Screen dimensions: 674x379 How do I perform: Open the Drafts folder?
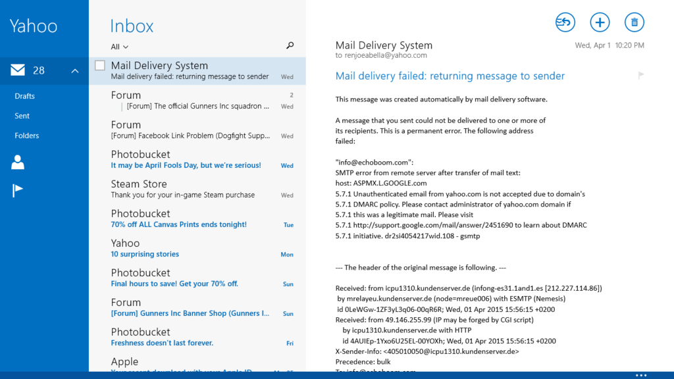(24, 96)
